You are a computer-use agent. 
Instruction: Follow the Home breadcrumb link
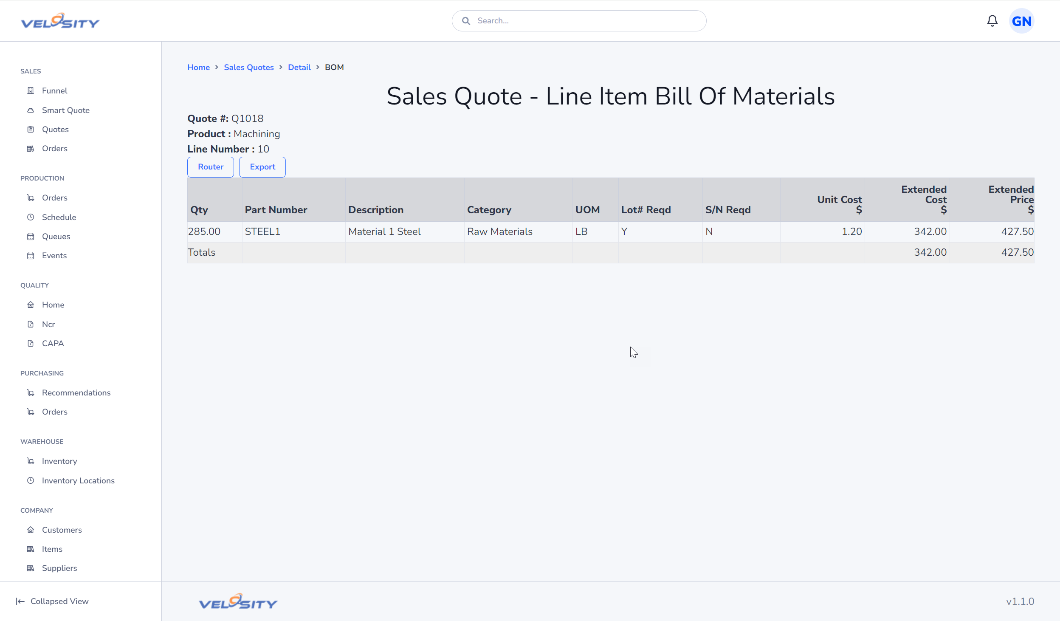coord(199,67)
